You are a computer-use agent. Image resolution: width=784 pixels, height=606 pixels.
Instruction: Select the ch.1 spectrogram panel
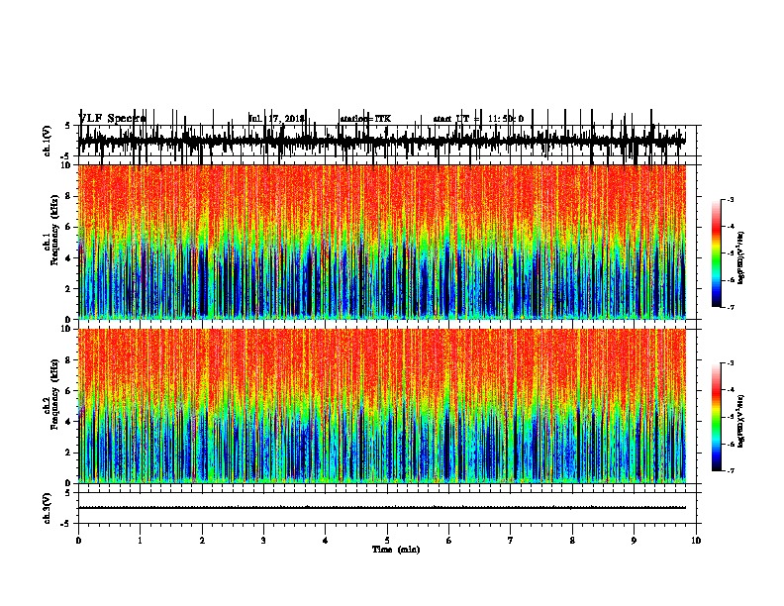382,242
